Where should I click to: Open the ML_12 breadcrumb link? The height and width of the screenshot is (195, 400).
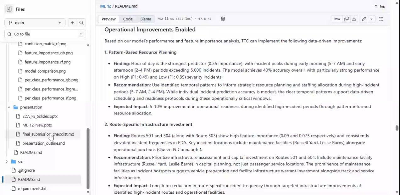106,6
